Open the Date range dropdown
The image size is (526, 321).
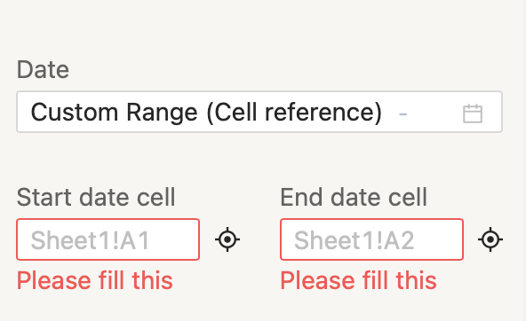click(259, 112)
